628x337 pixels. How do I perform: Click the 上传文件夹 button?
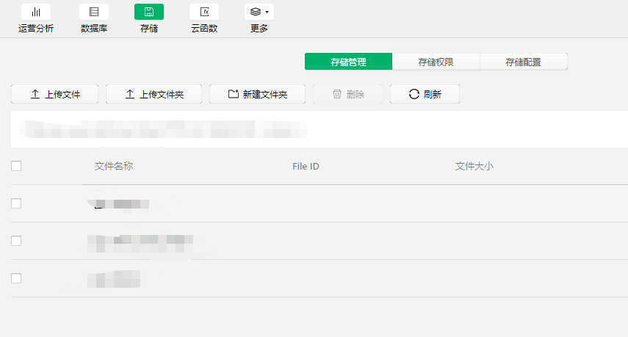tap(154, 94)
